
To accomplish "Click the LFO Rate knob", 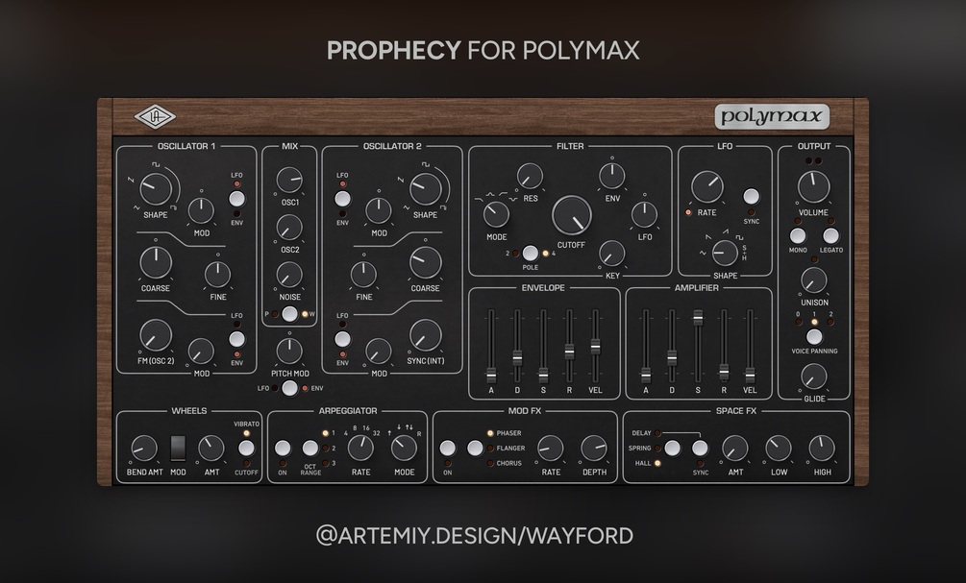I will (707, 187).
